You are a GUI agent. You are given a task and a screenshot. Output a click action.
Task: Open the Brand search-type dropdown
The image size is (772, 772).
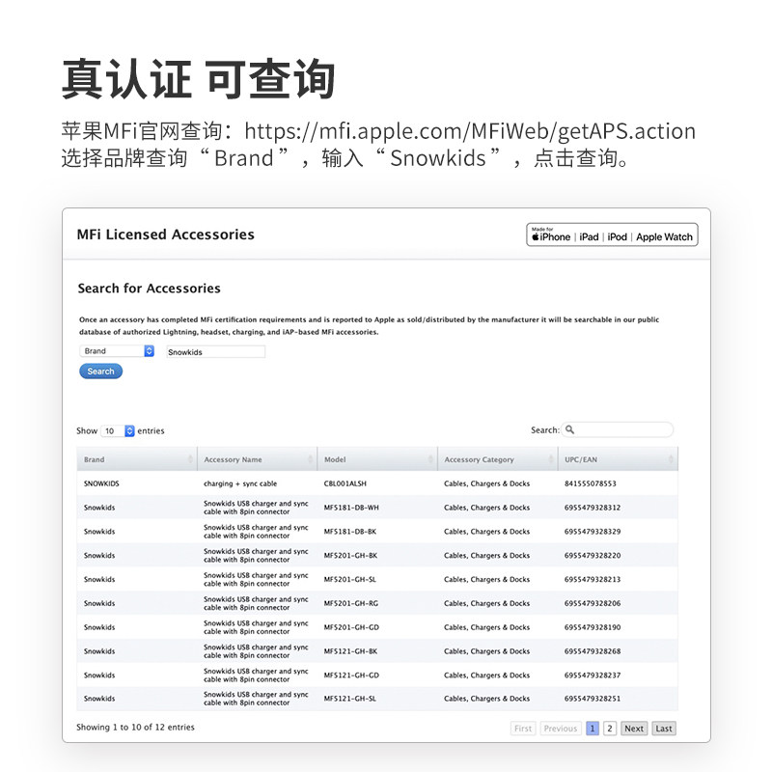coord(117,351)
